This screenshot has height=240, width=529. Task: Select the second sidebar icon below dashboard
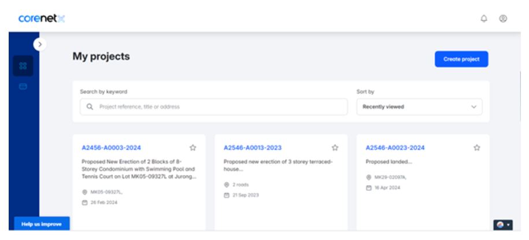[23, 87]
